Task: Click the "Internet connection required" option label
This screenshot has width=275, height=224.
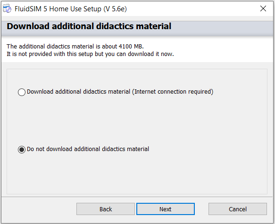Action: point(120,92)
